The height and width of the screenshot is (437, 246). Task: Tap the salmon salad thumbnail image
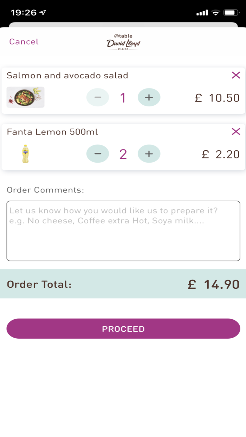click(26, 97)
